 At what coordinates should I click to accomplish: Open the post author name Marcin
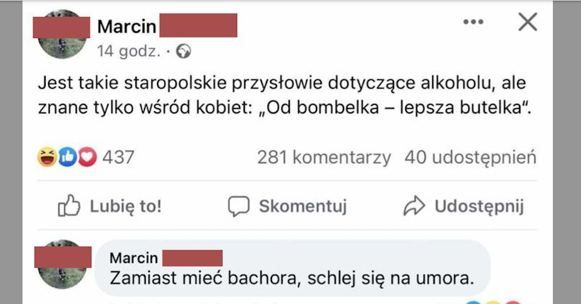pyautogui.click(x=125, y=27)
